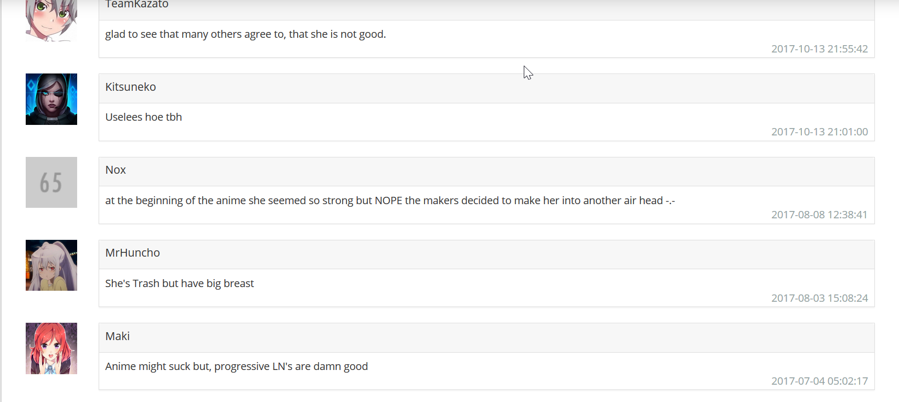
Task: Select the Maki username header
Action: (x=118, y=336)
